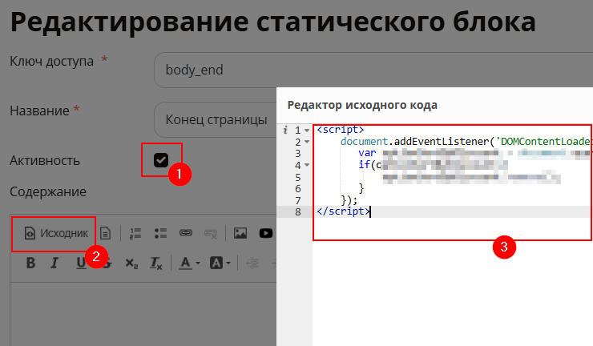Decrease indent using the faded outdent icon
This screenshot has width=593, height=346.
click(252, 264)
